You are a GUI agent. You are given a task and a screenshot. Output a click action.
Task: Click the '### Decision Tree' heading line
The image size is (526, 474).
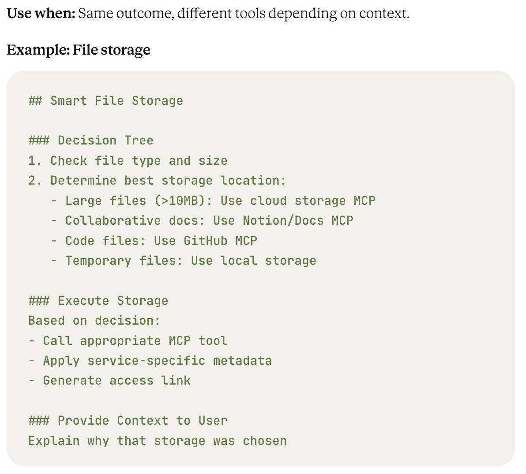[x=91, y=140]
